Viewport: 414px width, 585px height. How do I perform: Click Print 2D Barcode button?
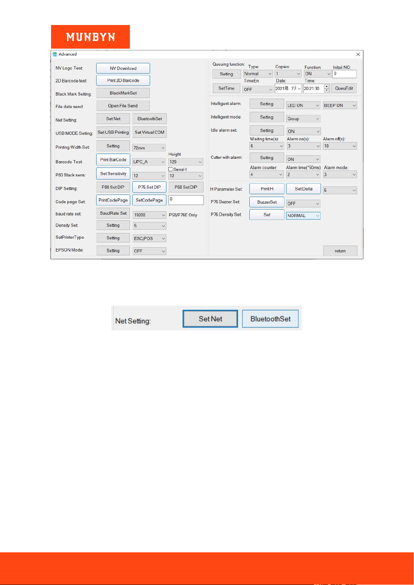click(x=123, y=80)
